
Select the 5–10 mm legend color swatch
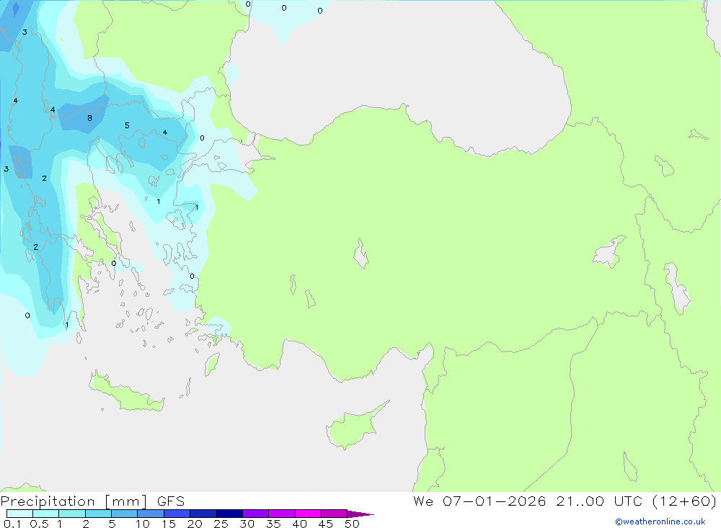[124, 514]
